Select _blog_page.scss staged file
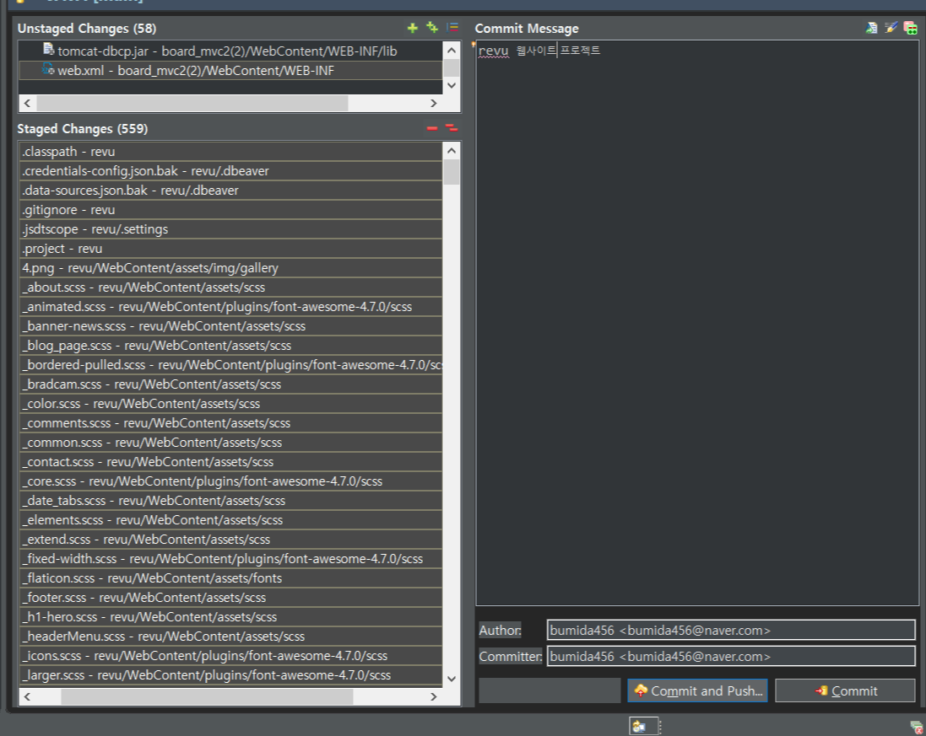Image resolution: width=926 pixels, height=736 pixels. (231, 346)
